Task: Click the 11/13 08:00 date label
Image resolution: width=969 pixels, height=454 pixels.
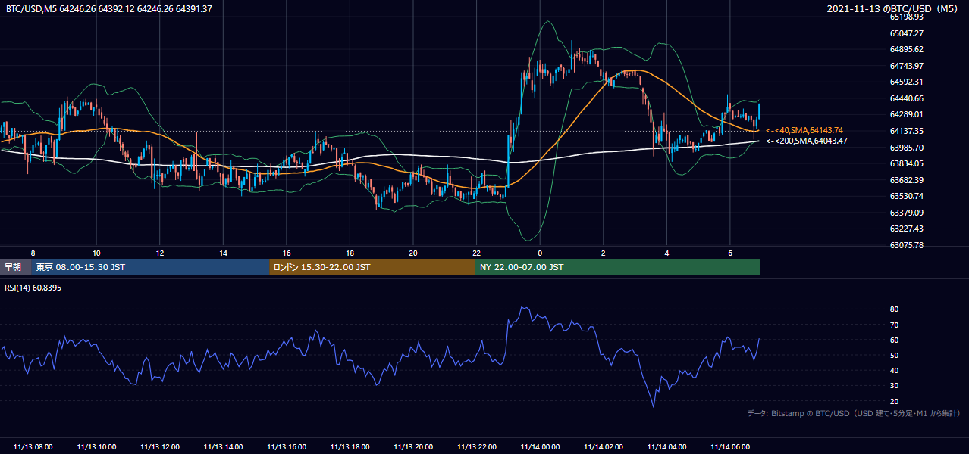Action: tap(33, 447)
